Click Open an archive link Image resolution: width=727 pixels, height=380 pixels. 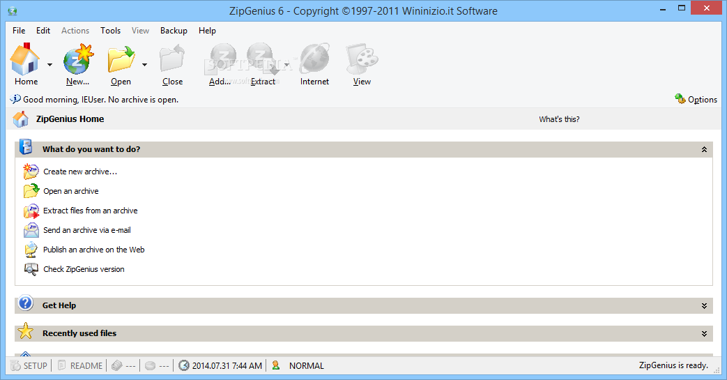(x=71, y=191)
